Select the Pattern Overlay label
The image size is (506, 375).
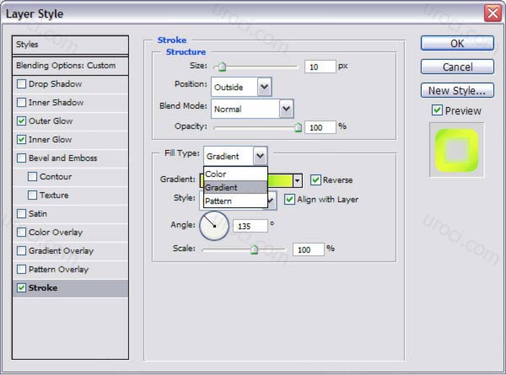click(x=59, y=269)
